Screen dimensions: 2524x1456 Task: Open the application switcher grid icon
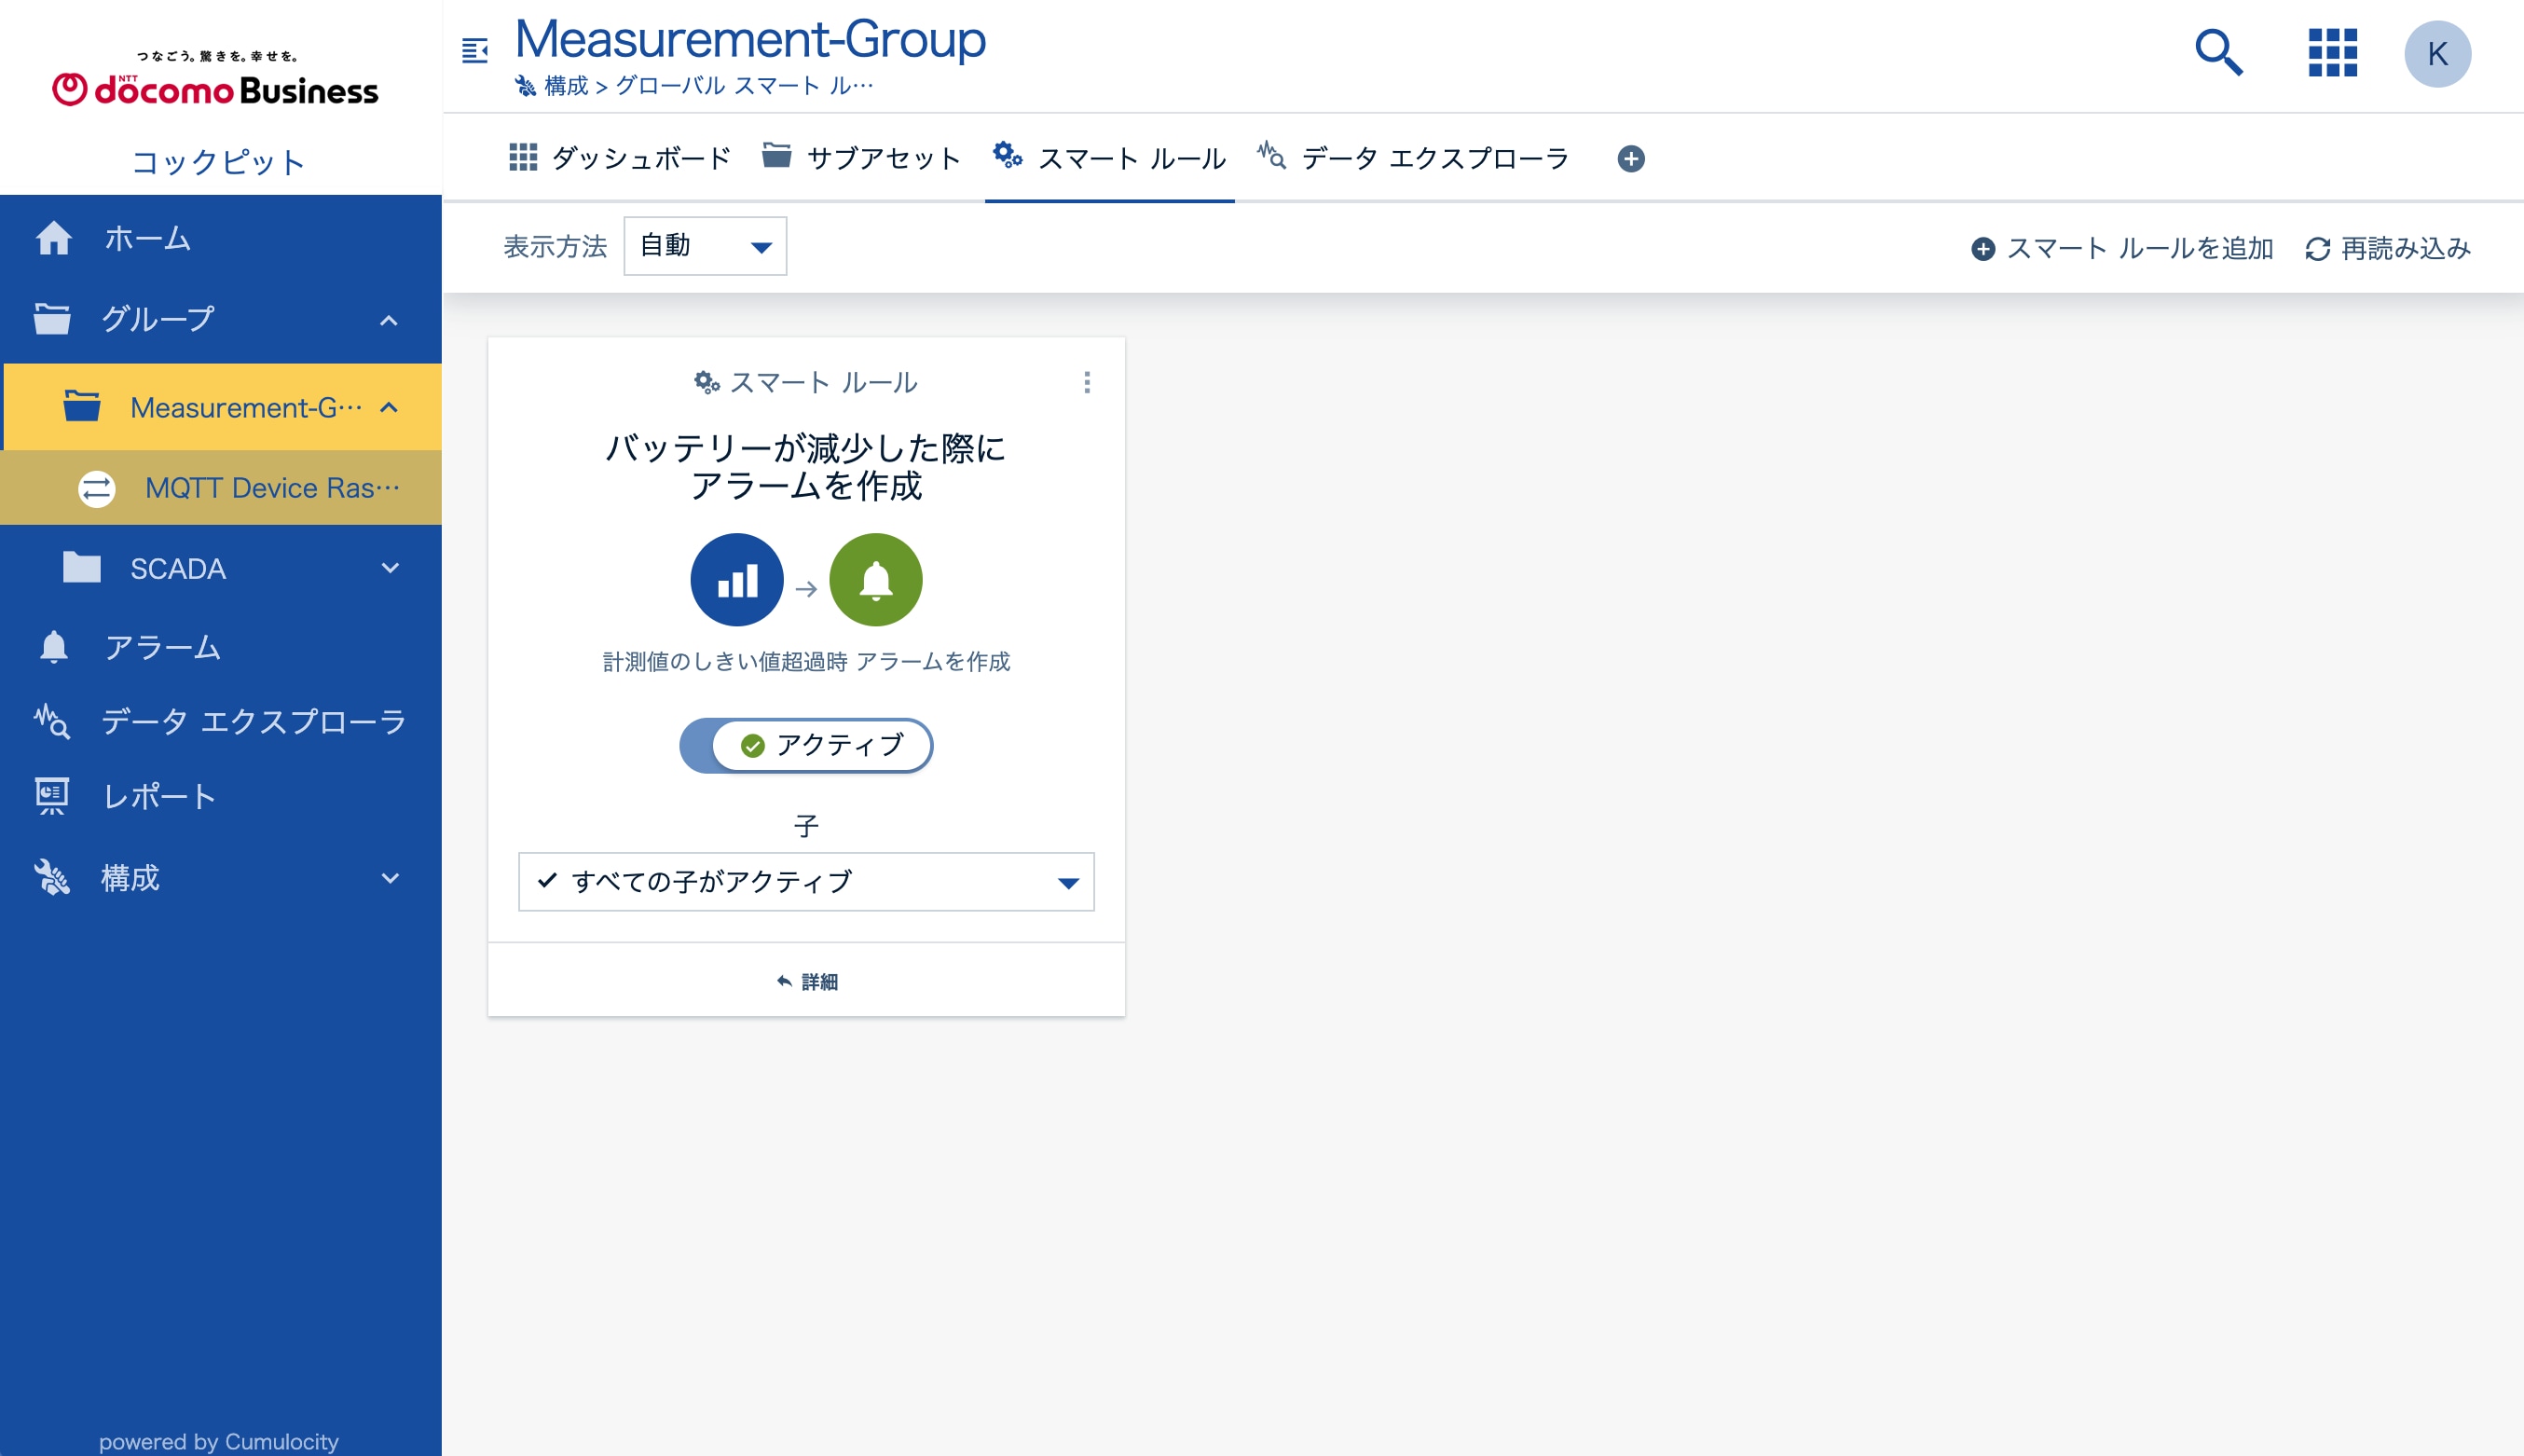[2332, 52]
